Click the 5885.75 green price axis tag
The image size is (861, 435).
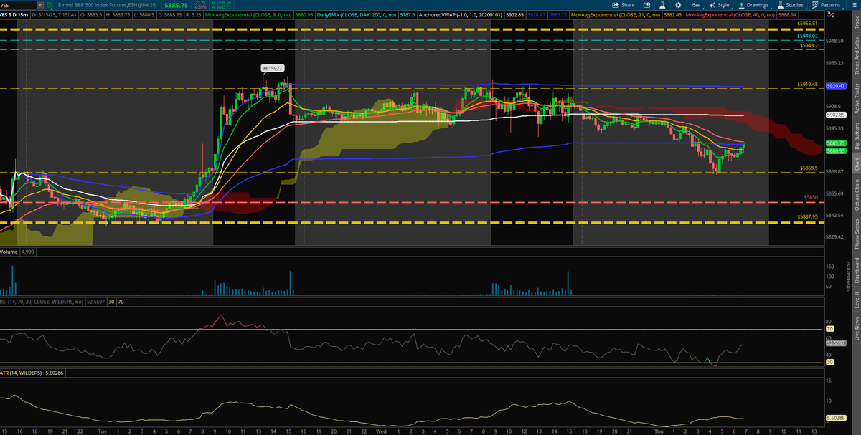point(837,143)
